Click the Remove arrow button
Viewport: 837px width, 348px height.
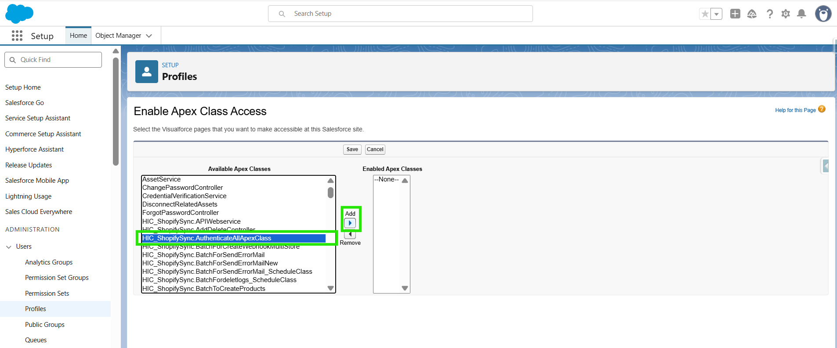[350, 235]
